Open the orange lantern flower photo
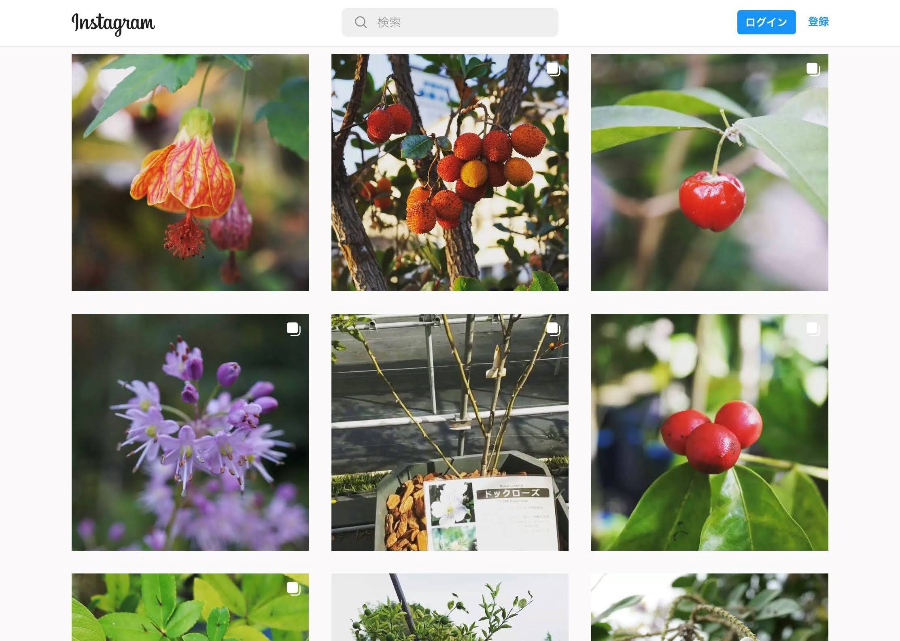Screen dimensions: 900x641 point(190,173)
